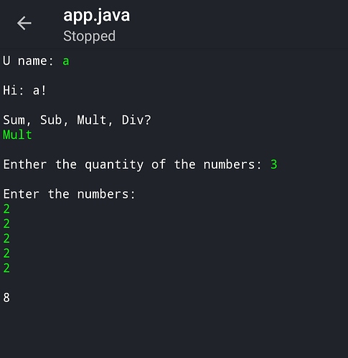This screenshot has height=358, width=348.
Task: Select the fifth entered number 2
Action: pos(6,268)
